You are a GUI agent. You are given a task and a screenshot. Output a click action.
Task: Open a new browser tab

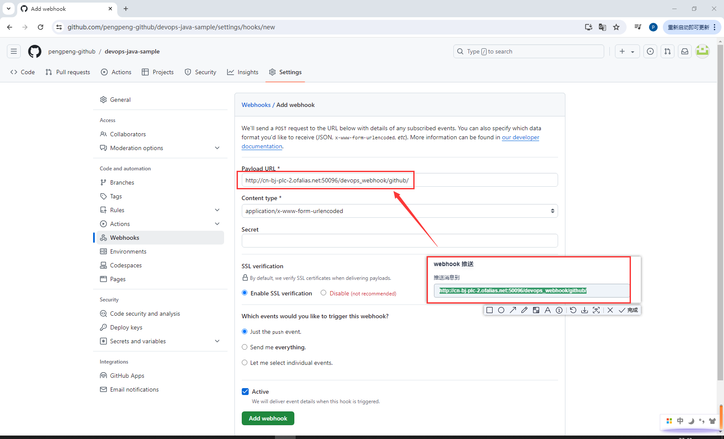pos(126,9)
